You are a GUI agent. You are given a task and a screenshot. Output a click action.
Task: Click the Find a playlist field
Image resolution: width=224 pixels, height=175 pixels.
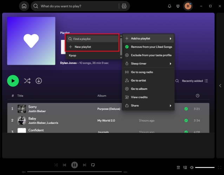92,39
